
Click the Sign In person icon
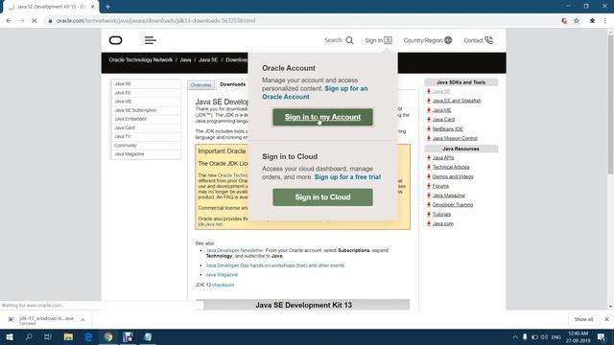tap(388, 40)
